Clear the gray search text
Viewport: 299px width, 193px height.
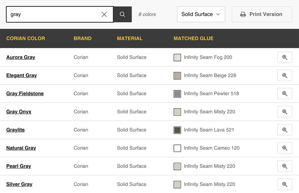[104, 14]
